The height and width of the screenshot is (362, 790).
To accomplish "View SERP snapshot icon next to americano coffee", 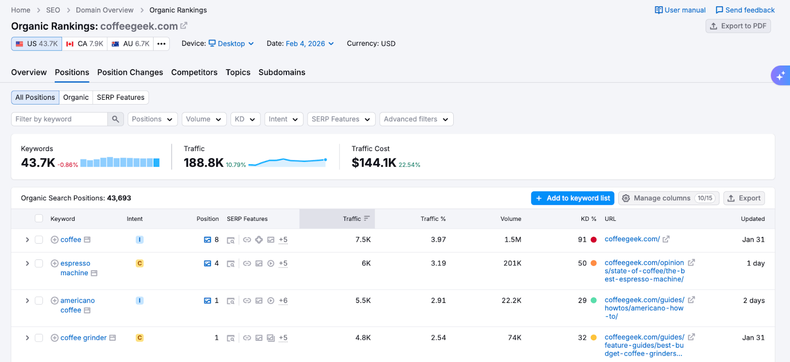I will (87, 310).
